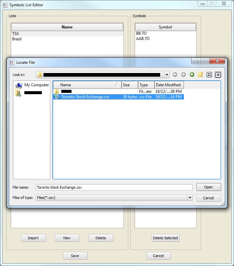Viewport: 234px width, 266px height.
Task: Select the redacted folder in file list
Action: (x=66, y=91)
